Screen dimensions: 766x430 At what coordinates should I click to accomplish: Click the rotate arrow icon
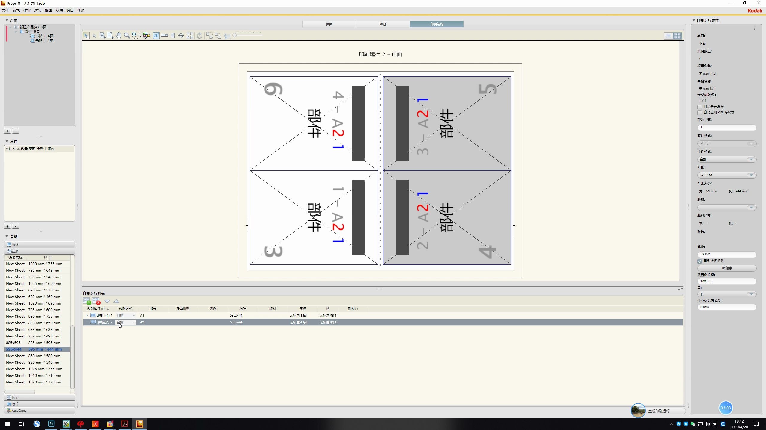click(x=199, y=36)
